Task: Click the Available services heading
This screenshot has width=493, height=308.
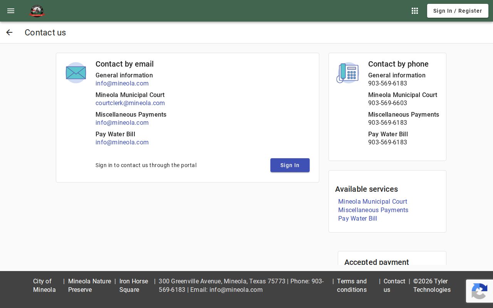Action: [x=366, y=189]
